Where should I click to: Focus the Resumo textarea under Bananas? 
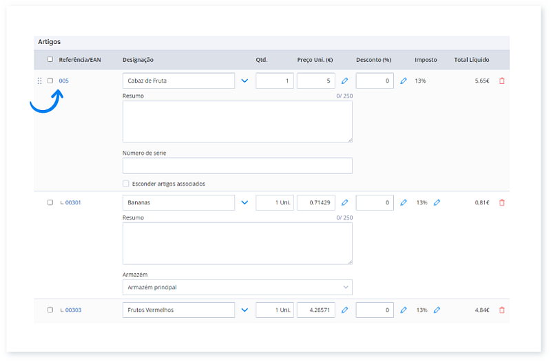click(237, 244)
